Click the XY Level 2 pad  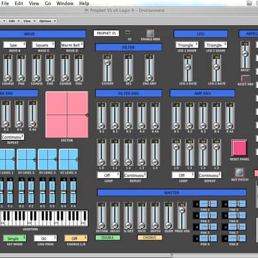tap(26, 159)
